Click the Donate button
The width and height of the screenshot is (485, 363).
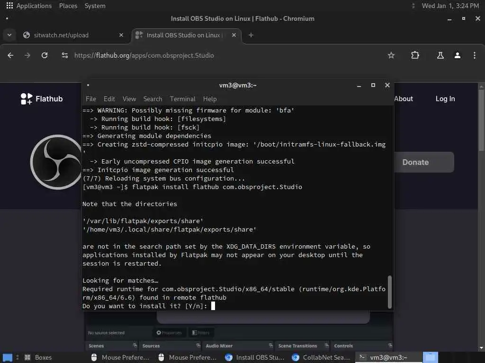pyautogui.click(x=424, y=162)
